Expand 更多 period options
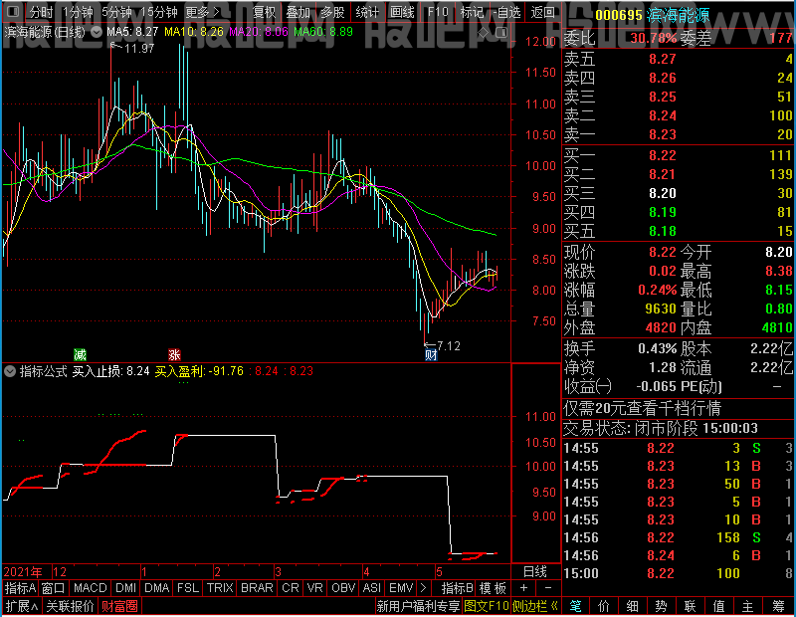The width and height of the screenshot is (796, 617). (202, 12)
